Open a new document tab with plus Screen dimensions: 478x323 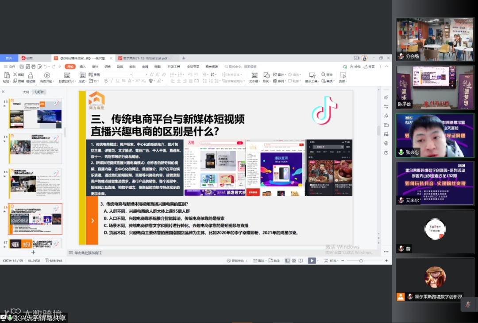184,58
